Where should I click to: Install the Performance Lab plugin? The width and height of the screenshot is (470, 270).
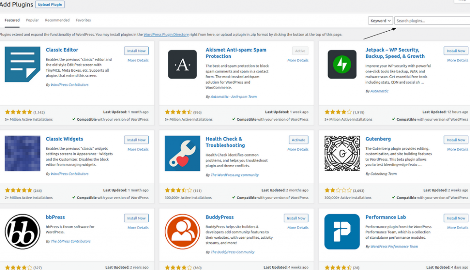456,218
